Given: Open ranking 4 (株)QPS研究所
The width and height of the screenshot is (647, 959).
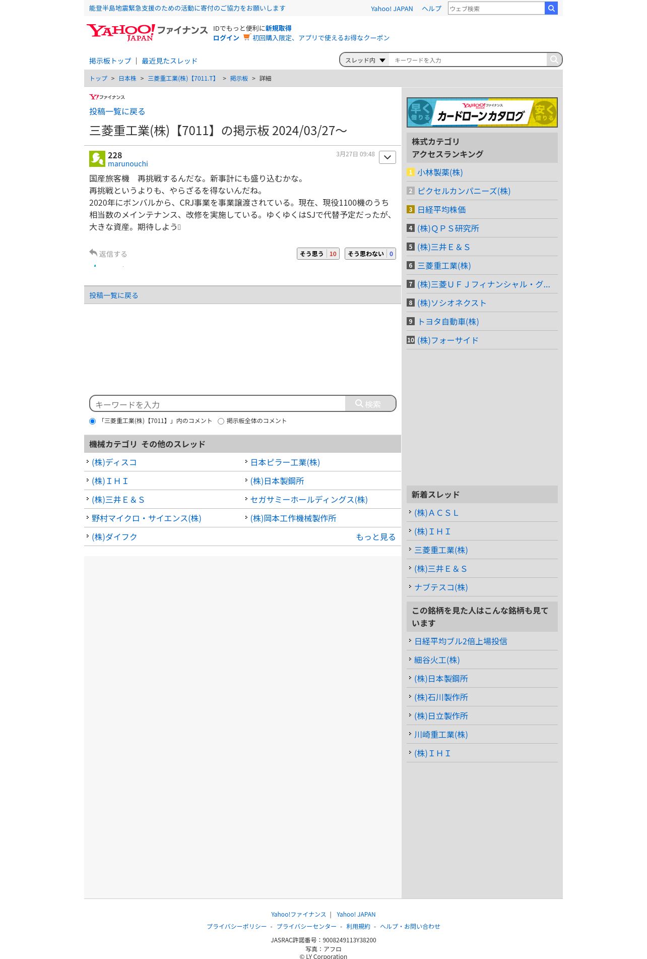Looking at the screenshot, I should click(x=448, y=228).
